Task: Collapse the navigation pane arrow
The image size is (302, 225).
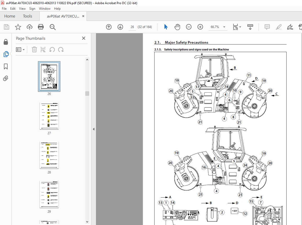Action: [x=94, y=129]
